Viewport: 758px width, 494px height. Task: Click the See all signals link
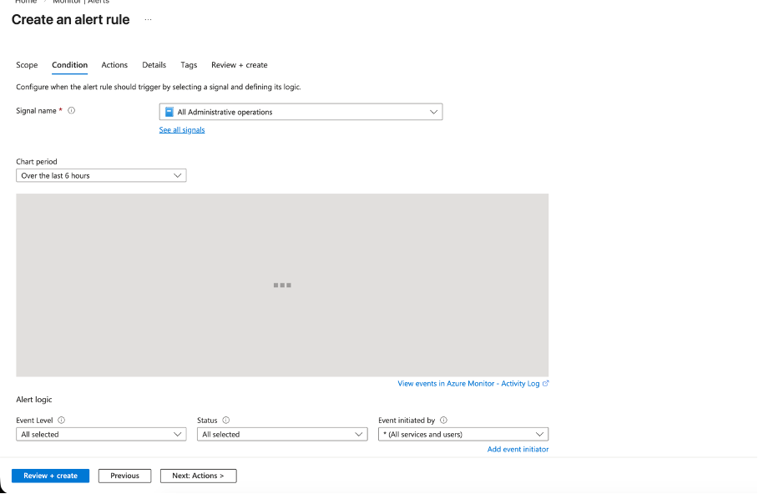(x=182, y=130)
